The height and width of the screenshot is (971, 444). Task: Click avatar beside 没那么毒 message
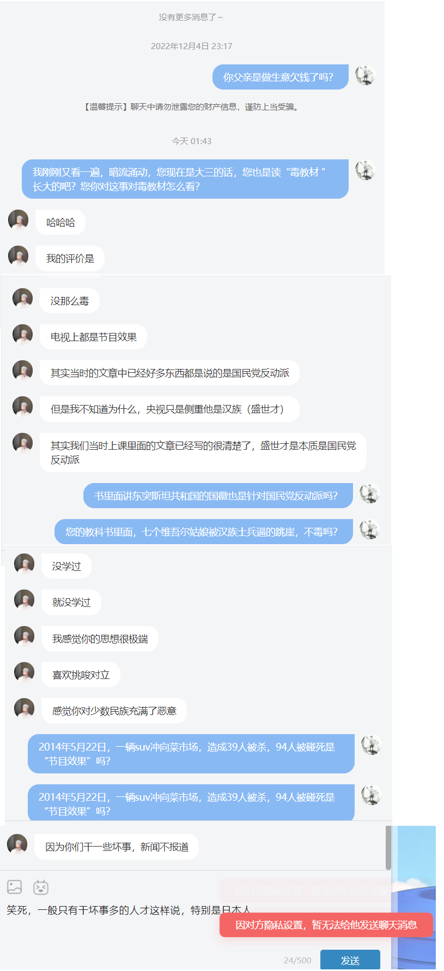[x=23, y=299]
